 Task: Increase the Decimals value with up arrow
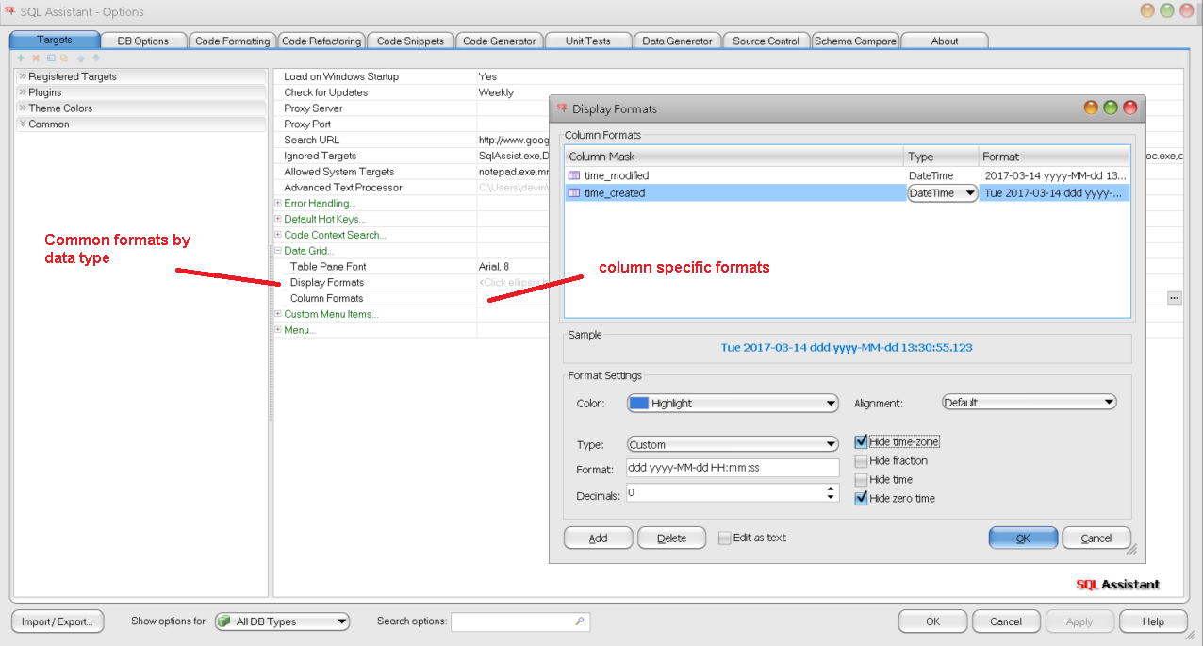(830, 489)
